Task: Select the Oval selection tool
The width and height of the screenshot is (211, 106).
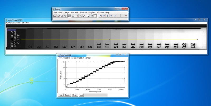Action: point(58,16)
